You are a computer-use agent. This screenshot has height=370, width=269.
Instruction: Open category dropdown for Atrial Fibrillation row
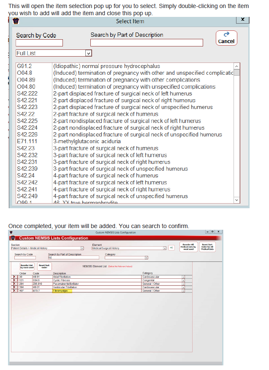[x=183, y=277]
